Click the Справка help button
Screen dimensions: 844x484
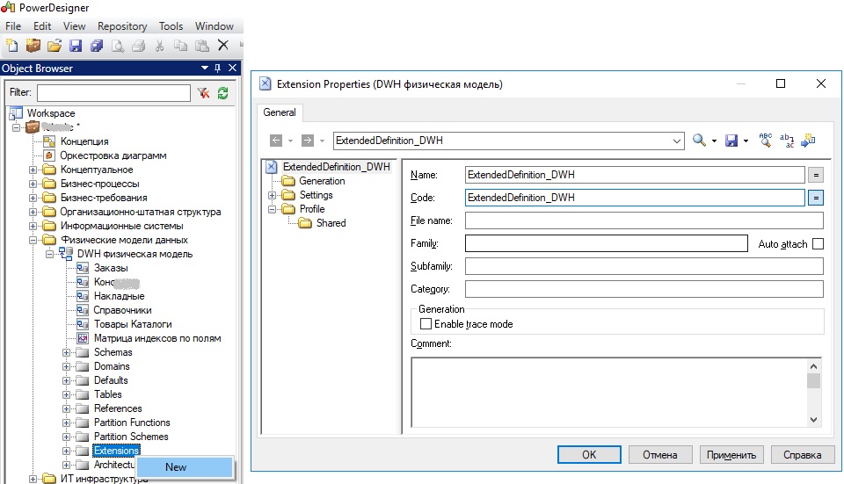[x=803, y=454]
